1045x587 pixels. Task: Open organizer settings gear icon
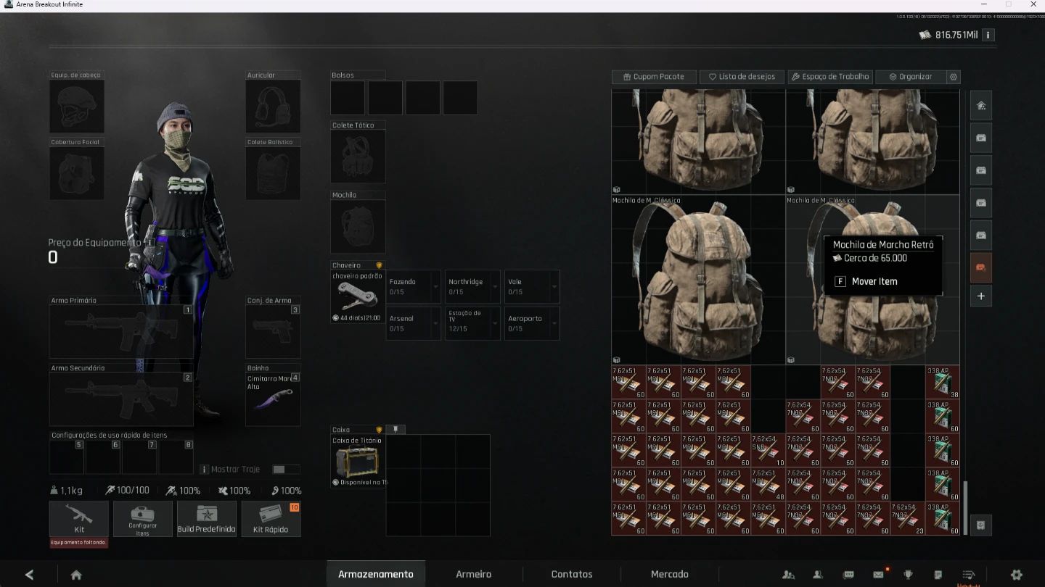click(954, 77)
